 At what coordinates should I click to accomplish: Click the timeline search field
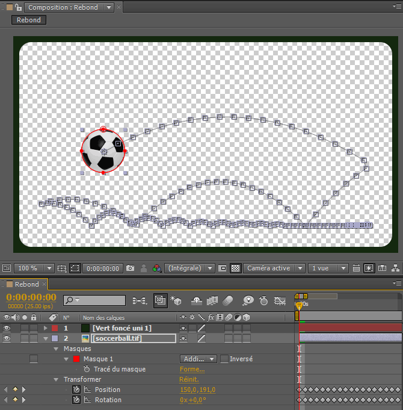[94, 300]
